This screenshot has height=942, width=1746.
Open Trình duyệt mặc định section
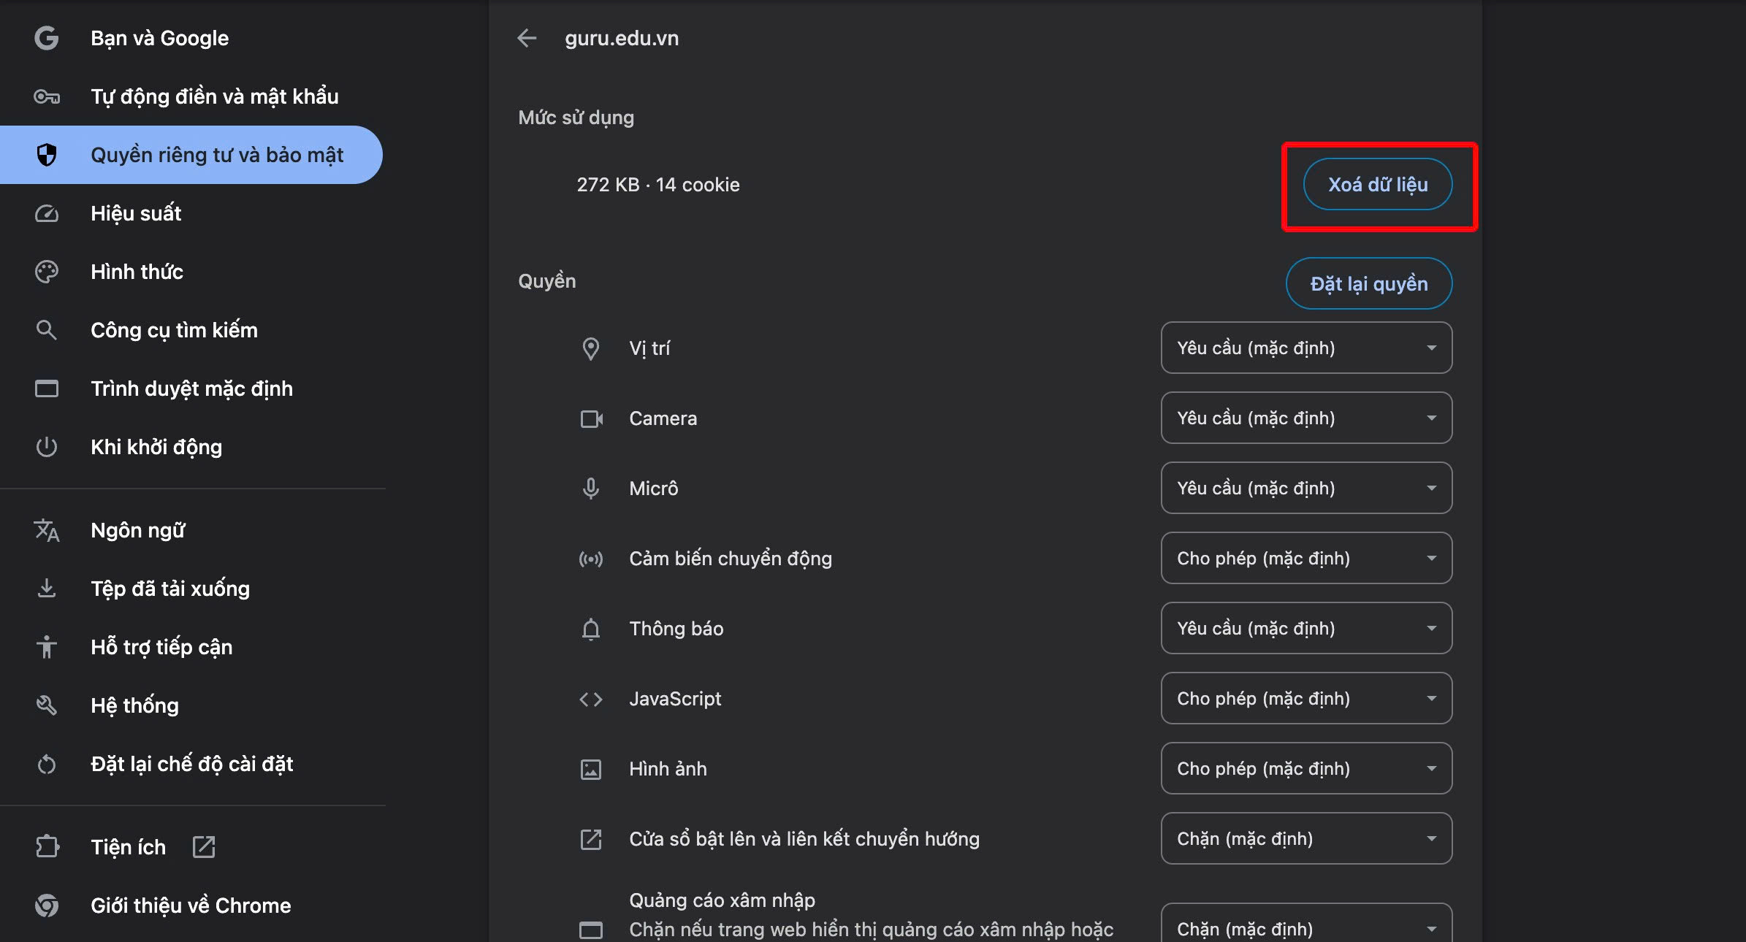[191, 388]
